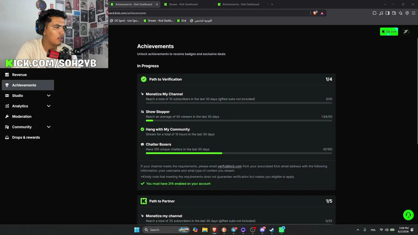Click the Hang with My Community text
Image resolution: width=418 pixels, height=235 pixels.
168,129
